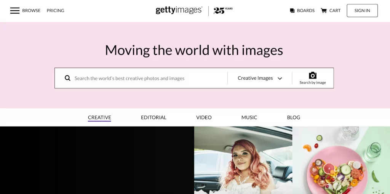Screen dimensions: 390x194
Task: Switch to the Video tab
Action: (204, 117)
